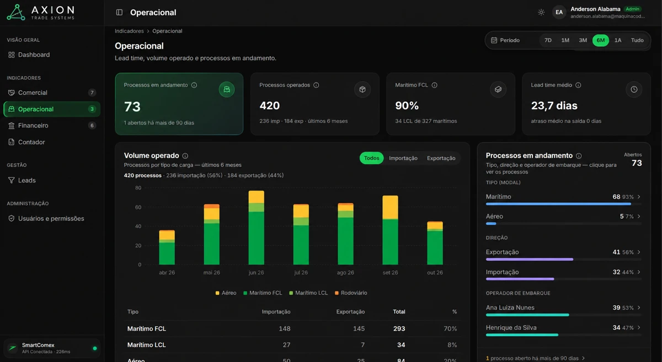Switch chart to Exportação tab
The height and width of the screenshot is (362, 662).
point(441,158)
